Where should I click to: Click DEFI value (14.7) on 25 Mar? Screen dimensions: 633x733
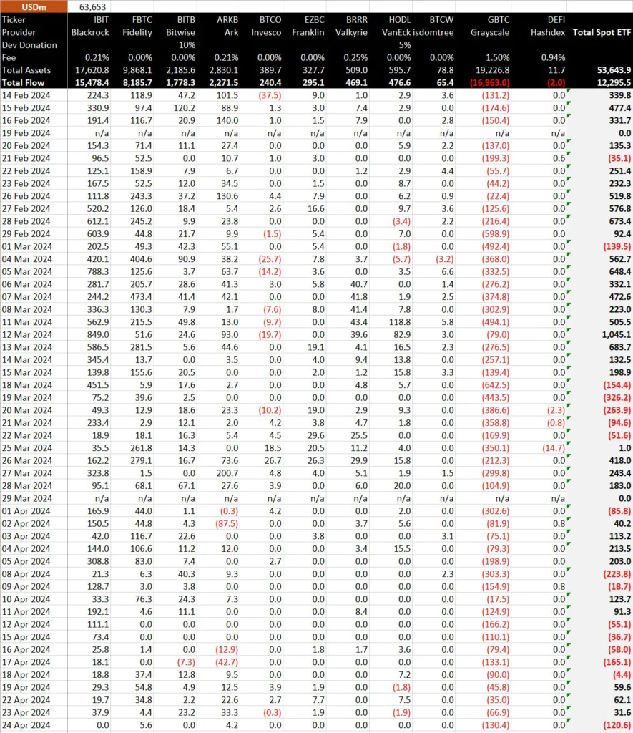coord(554,448)
